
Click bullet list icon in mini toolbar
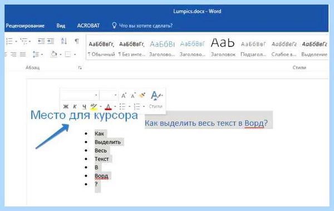tap(122, 106)
